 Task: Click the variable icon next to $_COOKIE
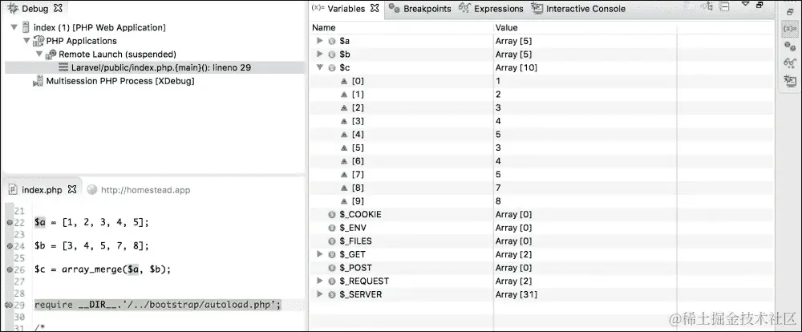coord(331,214)
